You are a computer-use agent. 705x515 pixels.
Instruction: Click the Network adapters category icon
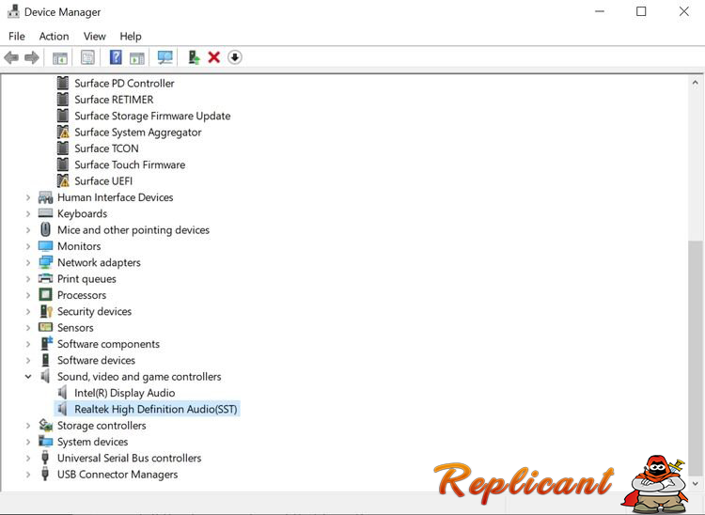(x=45, y=262)
